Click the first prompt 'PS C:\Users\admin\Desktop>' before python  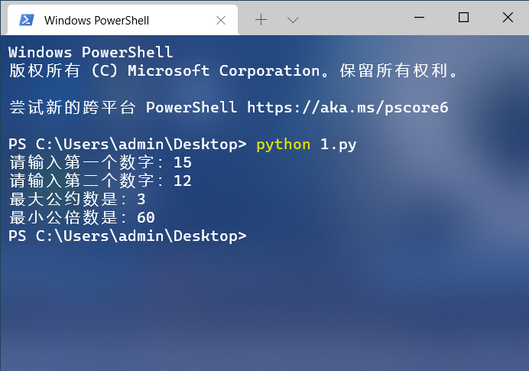[128, 145]
